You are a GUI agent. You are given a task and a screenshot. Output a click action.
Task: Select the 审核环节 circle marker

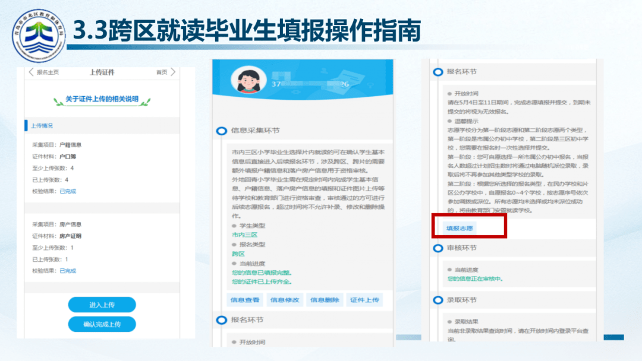tap(438, 248)
